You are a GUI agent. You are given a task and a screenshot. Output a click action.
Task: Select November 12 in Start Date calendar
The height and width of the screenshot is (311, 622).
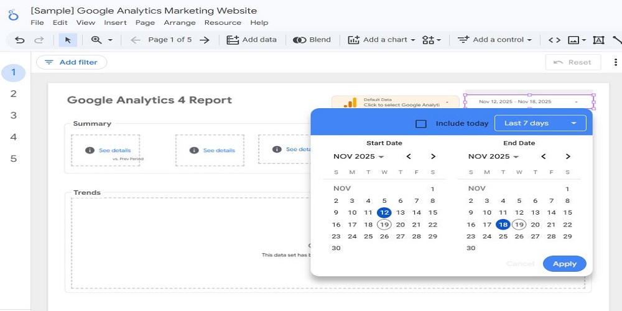[x=384, y=213]
